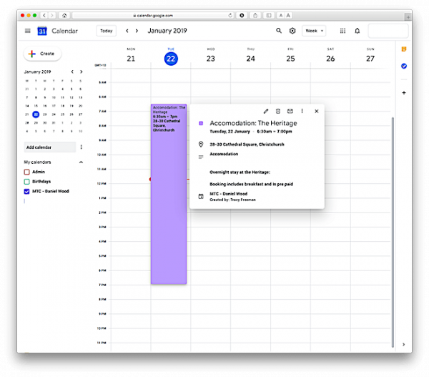Click the calendar grid vertical scrollbar
429x377 pixels.
click(x=393, y=232)
